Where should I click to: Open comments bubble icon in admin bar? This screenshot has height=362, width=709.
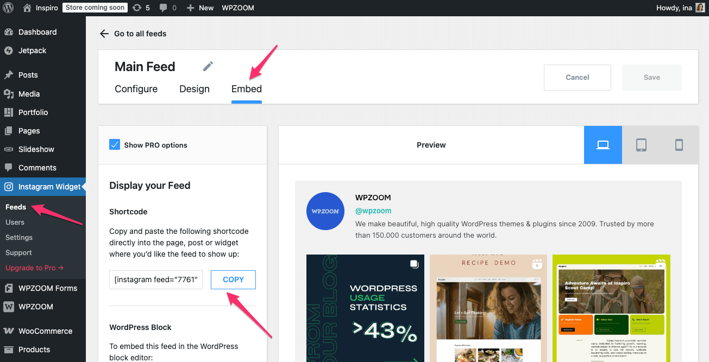(x=163, y=8)
